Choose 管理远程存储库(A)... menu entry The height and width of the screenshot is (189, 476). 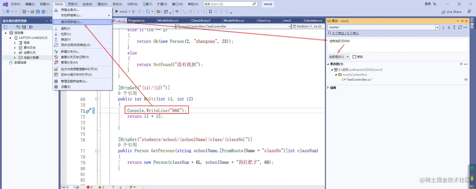point(82,81)
